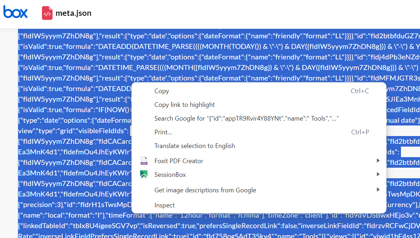
Task: Click the green SessionBox icon
Action: 144,175
